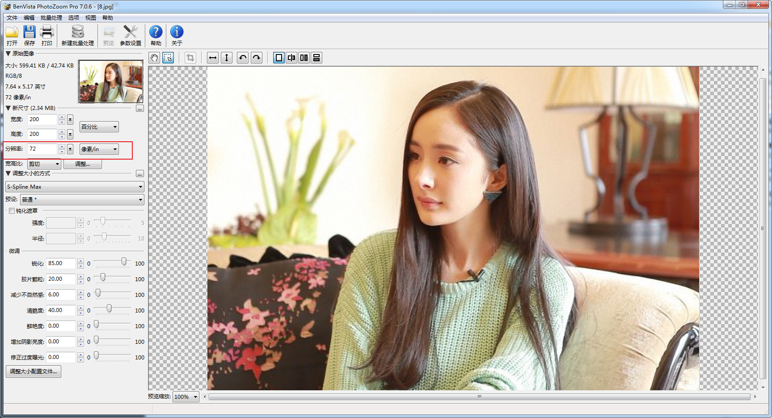Switch to stacked horizontal split preview

(x=316, y=58)
